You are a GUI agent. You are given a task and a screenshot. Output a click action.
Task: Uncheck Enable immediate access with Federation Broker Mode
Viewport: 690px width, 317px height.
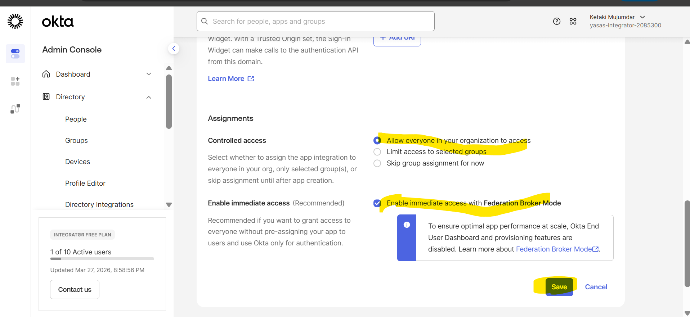377,203
